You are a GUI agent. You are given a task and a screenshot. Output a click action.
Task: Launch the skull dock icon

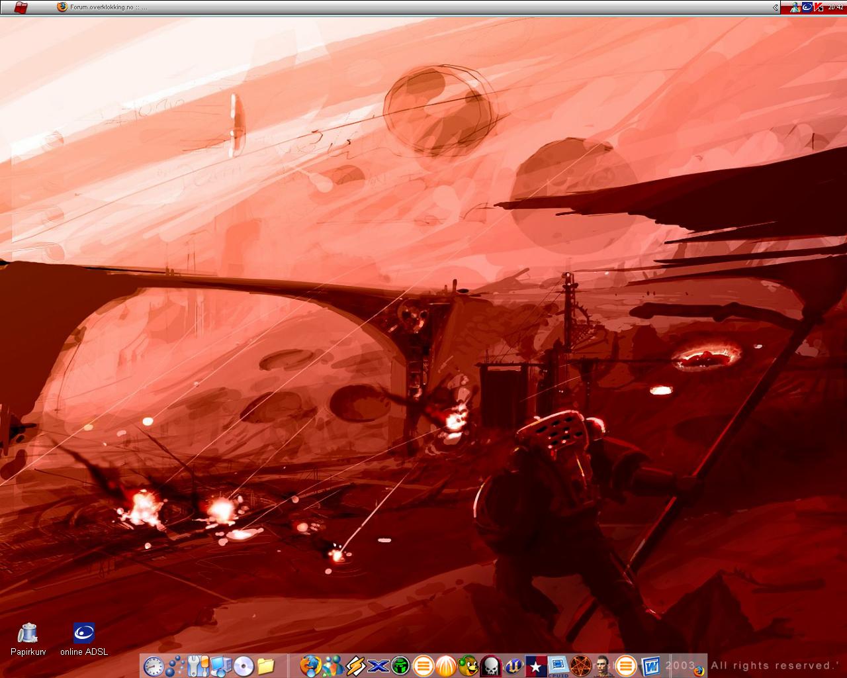tap(491, 665)
